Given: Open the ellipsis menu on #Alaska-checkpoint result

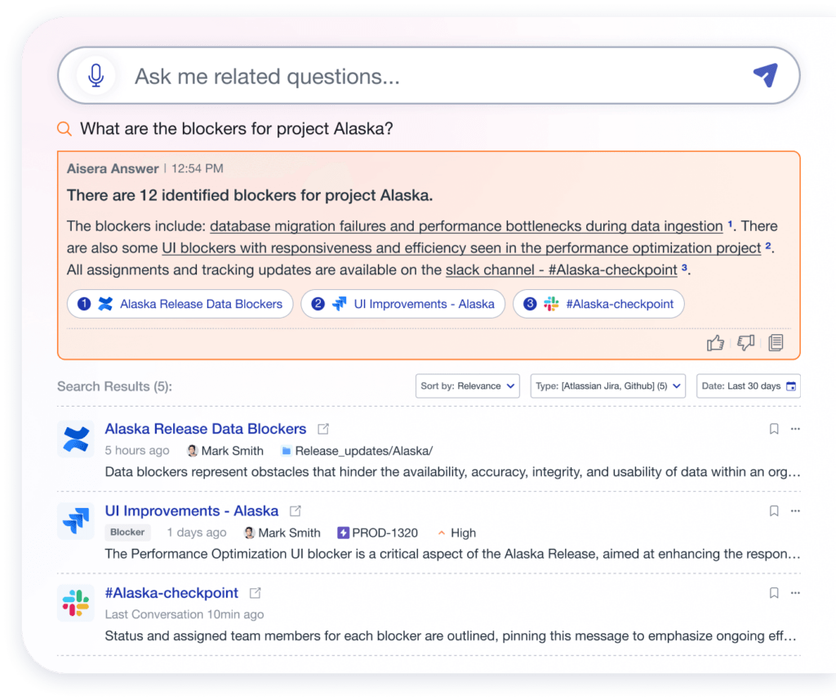Looking at the screenshot, I should pyautogui.click(x=795, y=592).
